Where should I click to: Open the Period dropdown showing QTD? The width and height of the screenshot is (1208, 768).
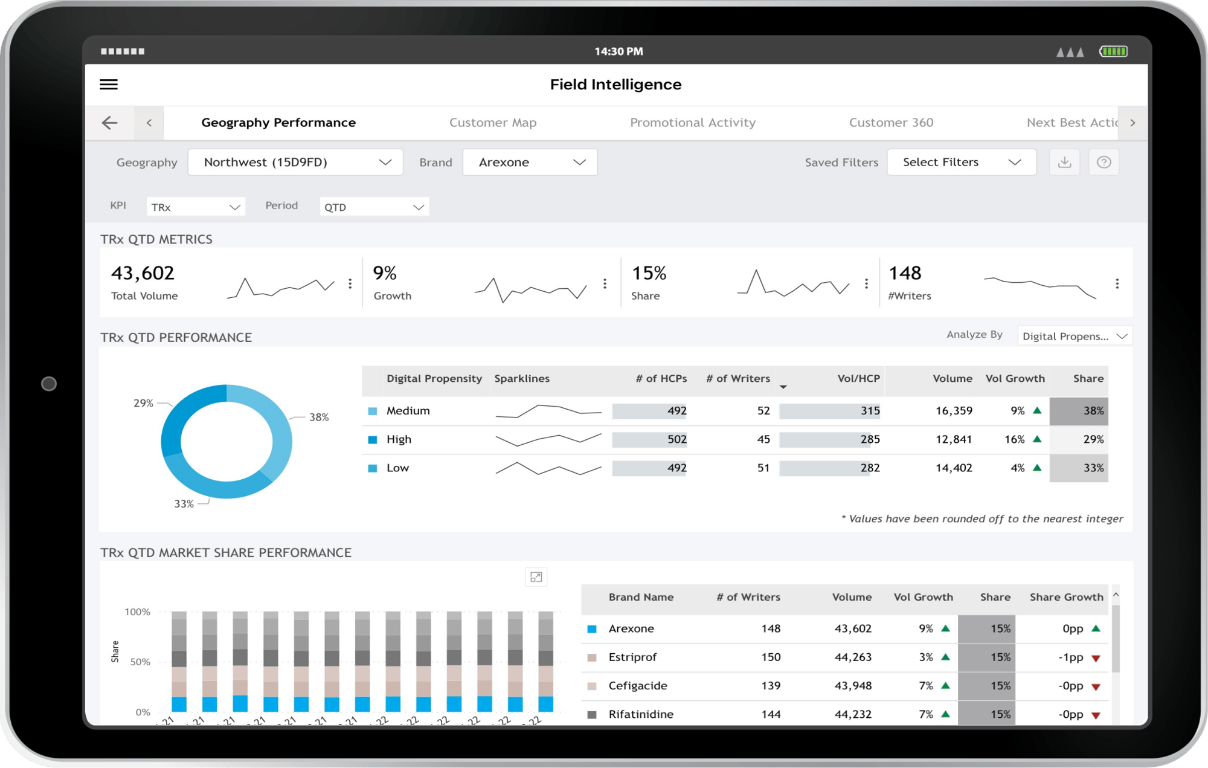[374, 207]
